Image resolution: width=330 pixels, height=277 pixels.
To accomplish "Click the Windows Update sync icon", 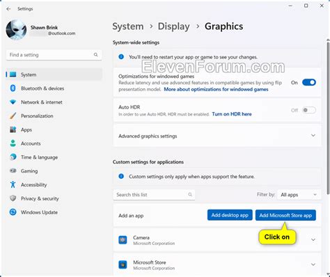I will tap(13, 212).
